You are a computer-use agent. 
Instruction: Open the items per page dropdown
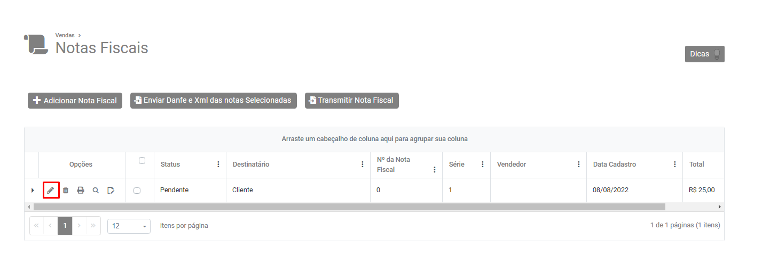129,226
